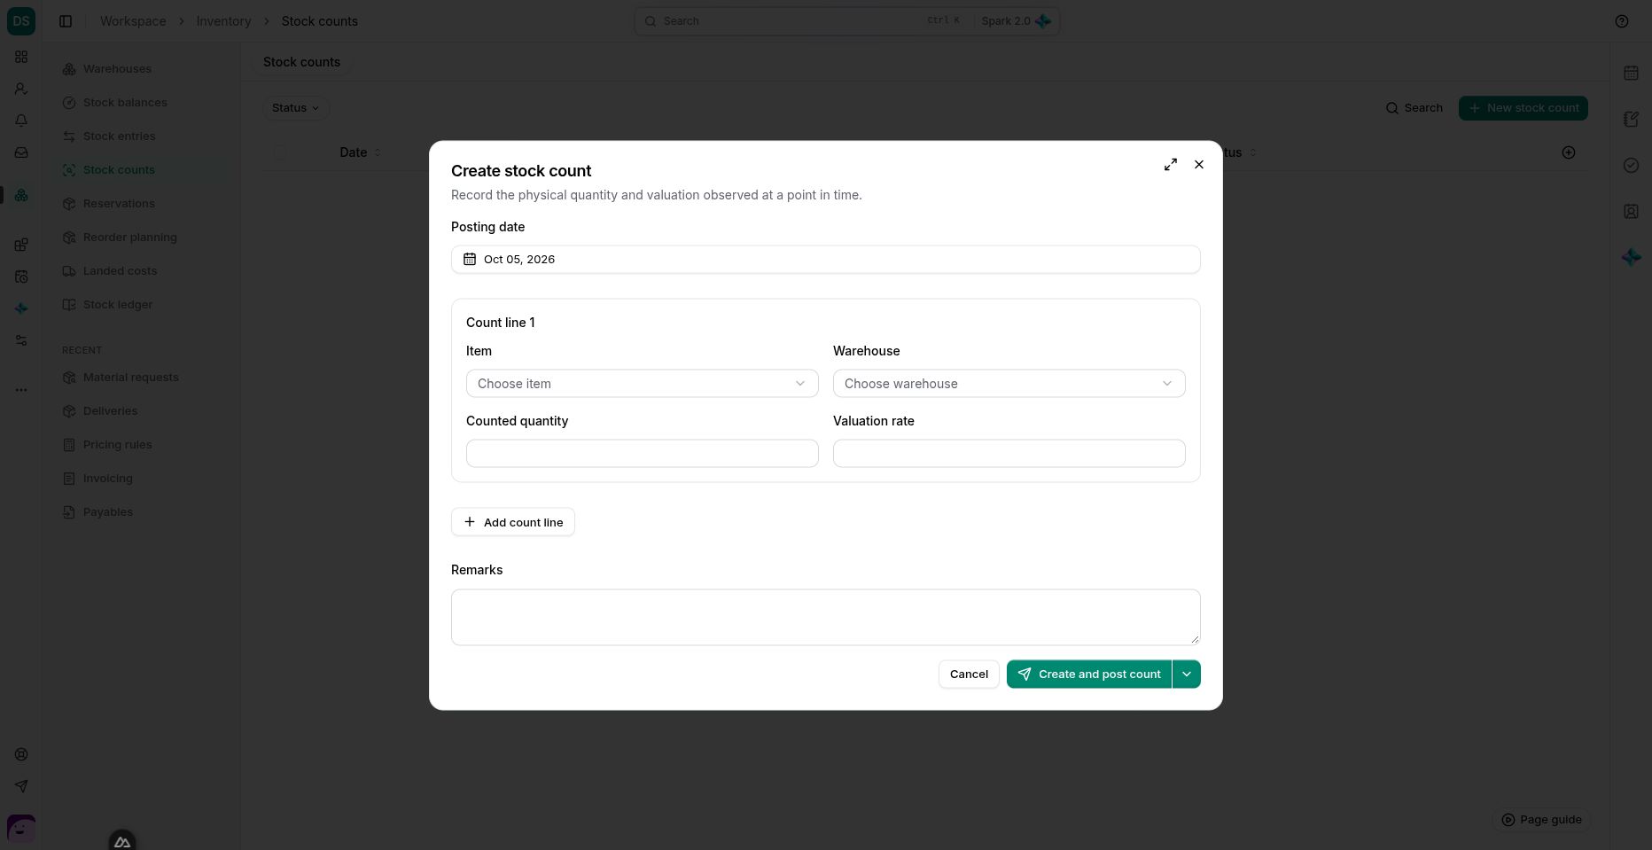Open Reservations in the sidebar
Screen dimensions: 1652x850
coord(143,204)
